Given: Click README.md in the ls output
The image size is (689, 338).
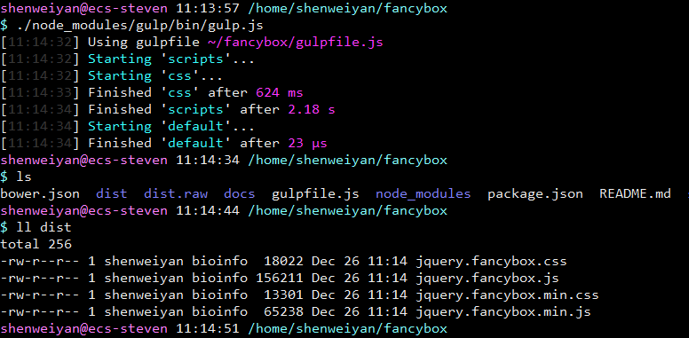Looking at the screenshot, I should pos(635,193).
